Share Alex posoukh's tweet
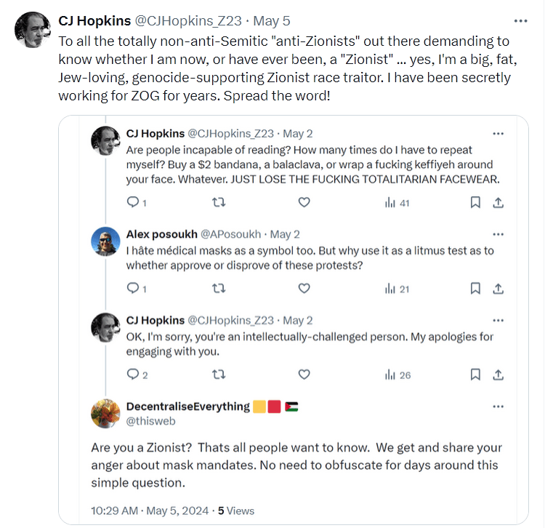 point(498,289)
